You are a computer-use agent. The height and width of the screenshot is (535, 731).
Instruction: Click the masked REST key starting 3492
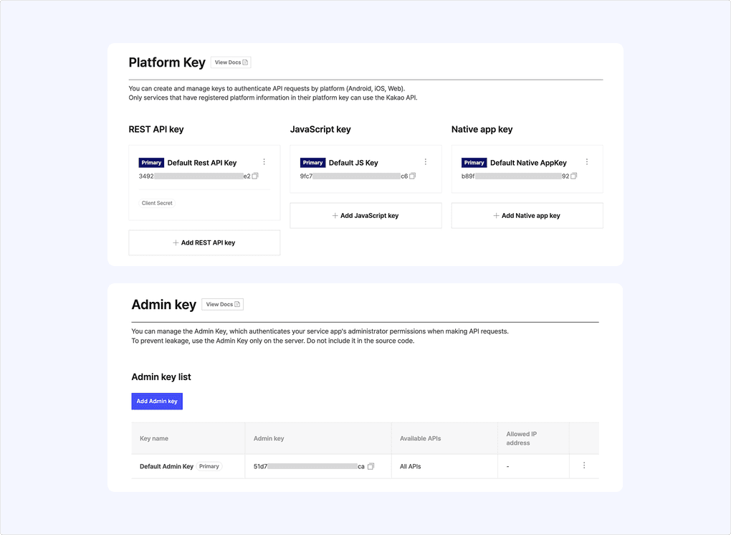[194, 176]
